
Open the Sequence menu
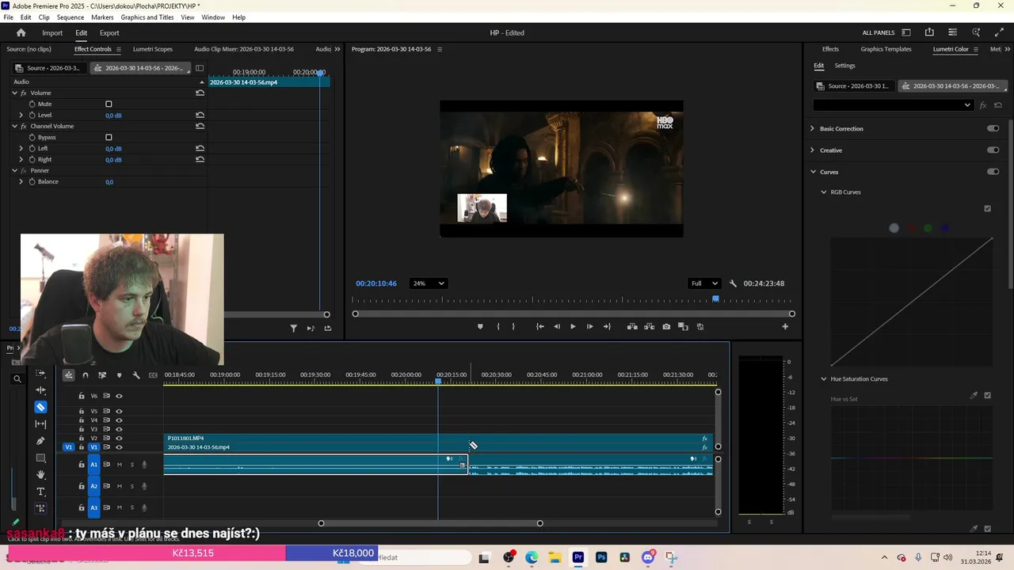coord(71,17)
